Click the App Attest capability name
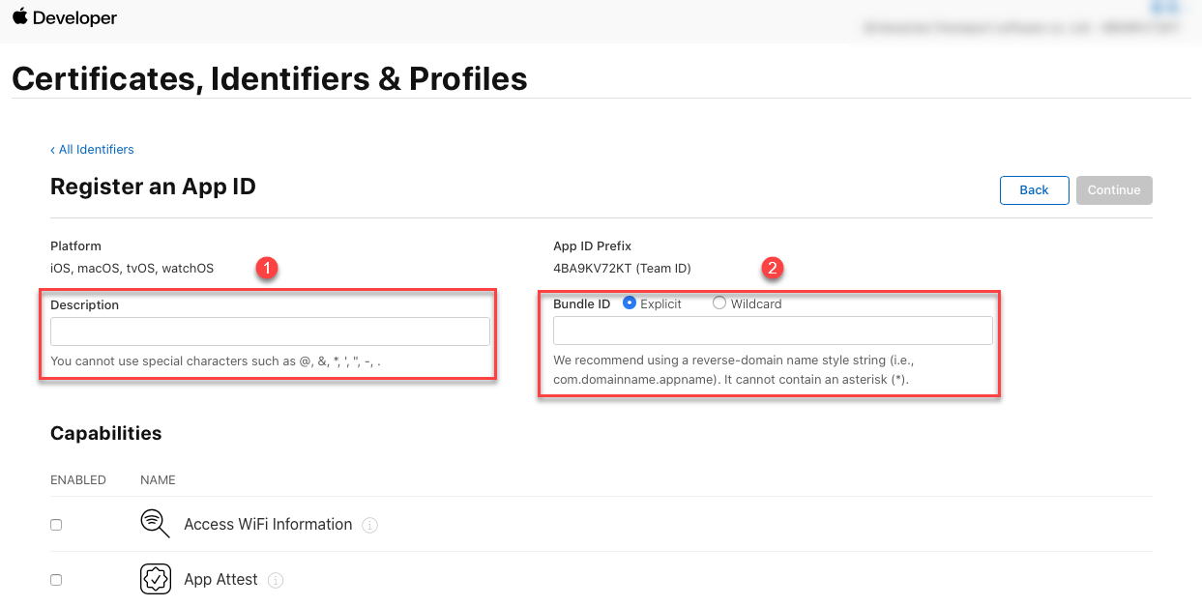 click(x=220, y=580)
